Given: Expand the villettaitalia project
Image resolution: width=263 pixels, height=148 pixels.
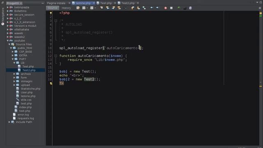Looking at the screenshot, I should coord(8,30).
